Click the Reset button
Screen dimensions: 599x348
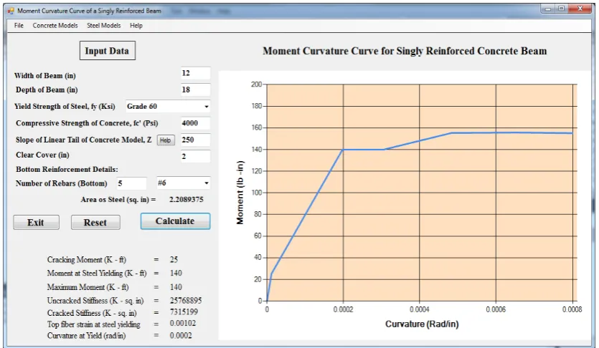coord(95,222)
